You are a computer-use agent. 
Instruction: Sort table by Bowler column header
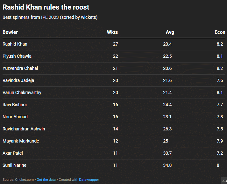pyautogui.click(x=10, y=32)
